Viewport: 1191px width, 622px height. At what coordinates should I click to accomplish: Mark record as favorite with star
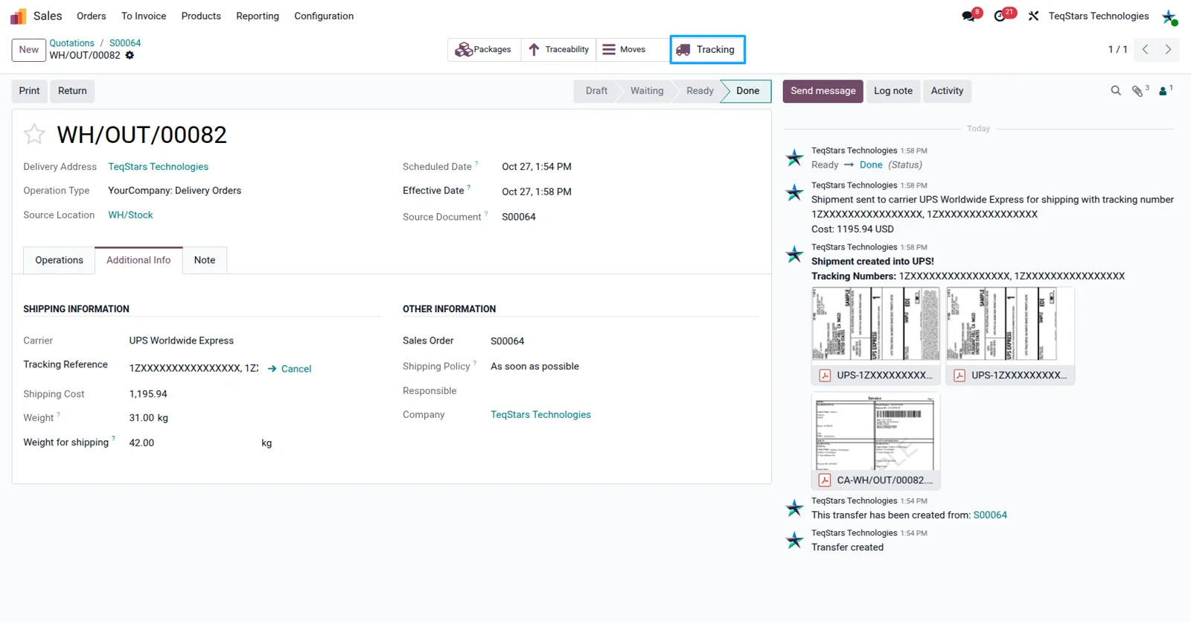click(x=34, y=135)
